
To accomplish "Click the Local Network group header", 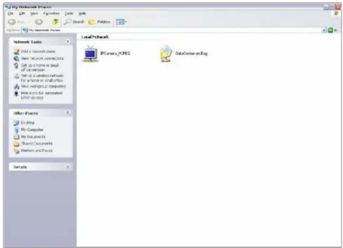I will click(95, 37).
